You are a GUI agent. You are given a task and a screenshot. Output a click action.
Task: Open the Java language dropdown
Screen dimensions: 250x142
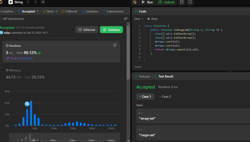pyautogui.click(x=139, y=19)
